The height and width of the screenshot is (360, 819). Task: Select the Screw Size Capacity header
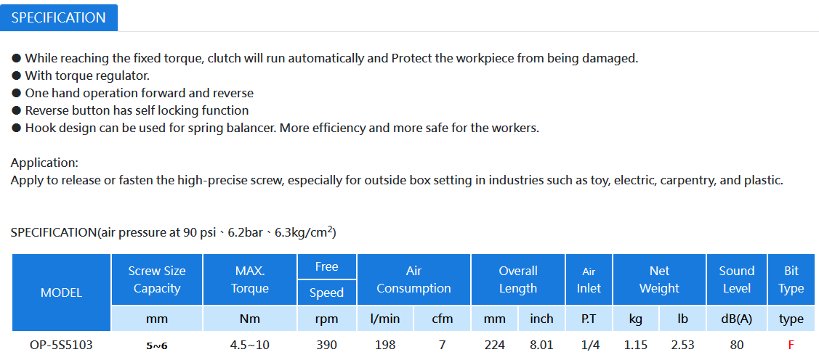(x=157, y=279)
